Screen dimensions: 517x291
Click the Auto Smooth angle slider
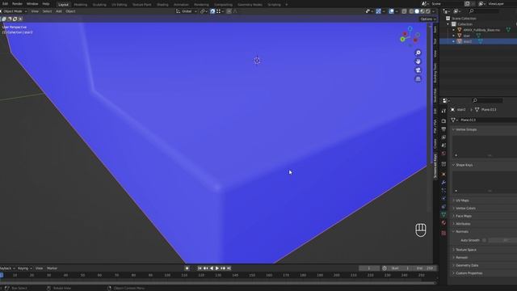coord(502,240)
